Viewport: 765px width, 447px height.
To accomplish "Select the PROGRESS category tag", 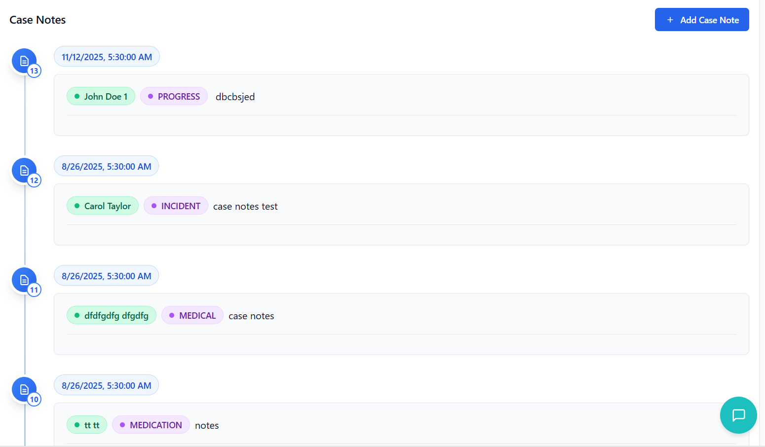I will pyautogui.click(x=174, y=97).
